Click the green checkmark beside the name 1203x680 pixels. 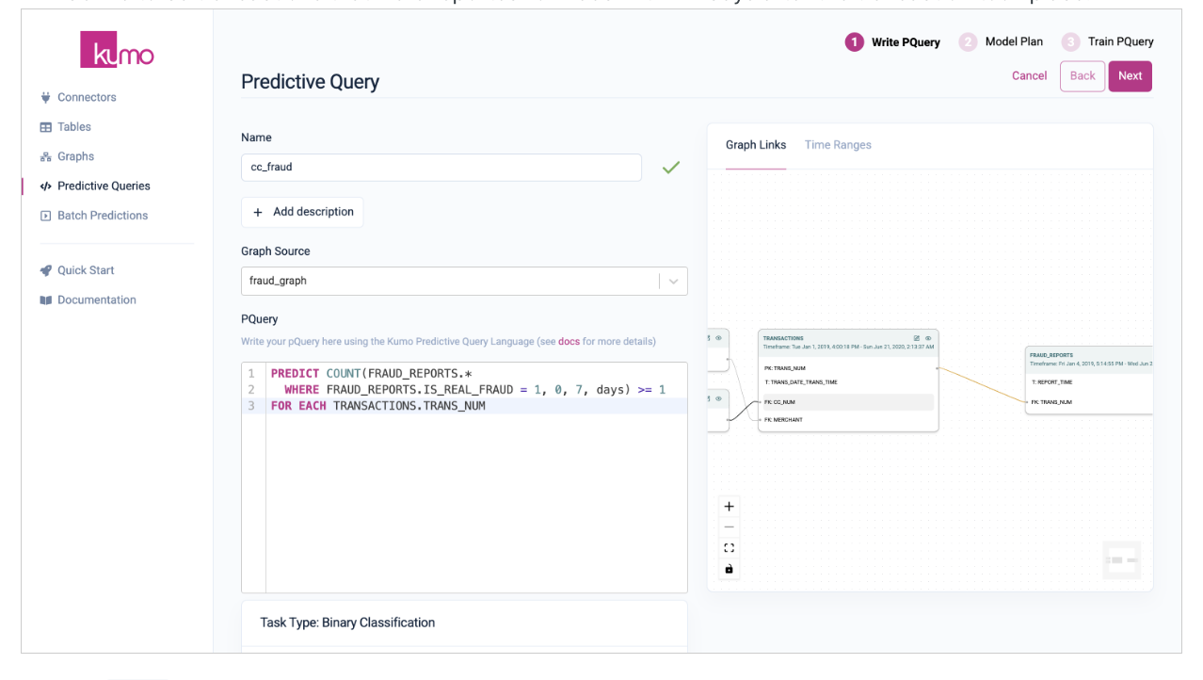click(x=670, y=168)
